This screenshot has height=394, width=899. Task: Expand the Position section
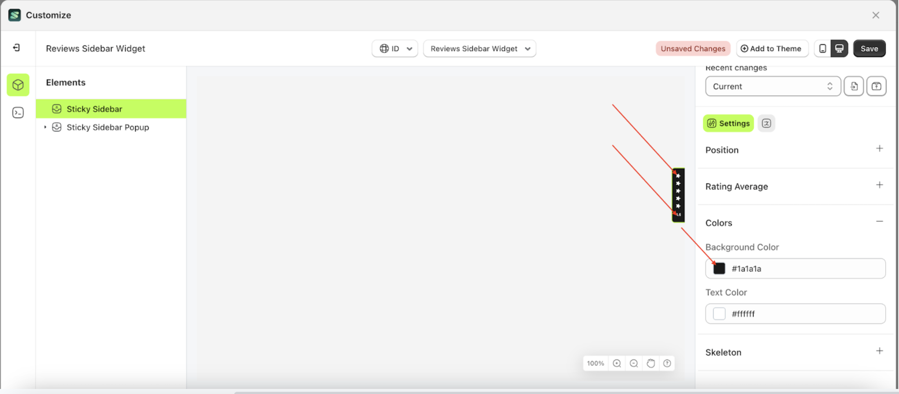[x=880, y=148]
